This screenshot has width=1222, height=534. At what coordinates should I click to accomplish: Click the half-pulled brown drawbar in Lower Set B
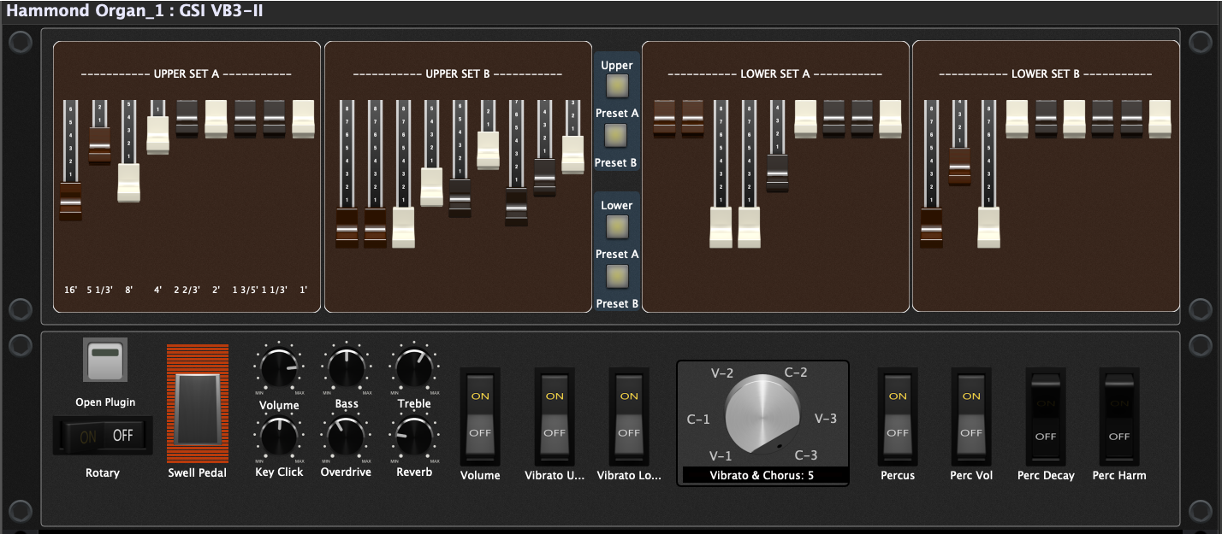click(959, 167)
